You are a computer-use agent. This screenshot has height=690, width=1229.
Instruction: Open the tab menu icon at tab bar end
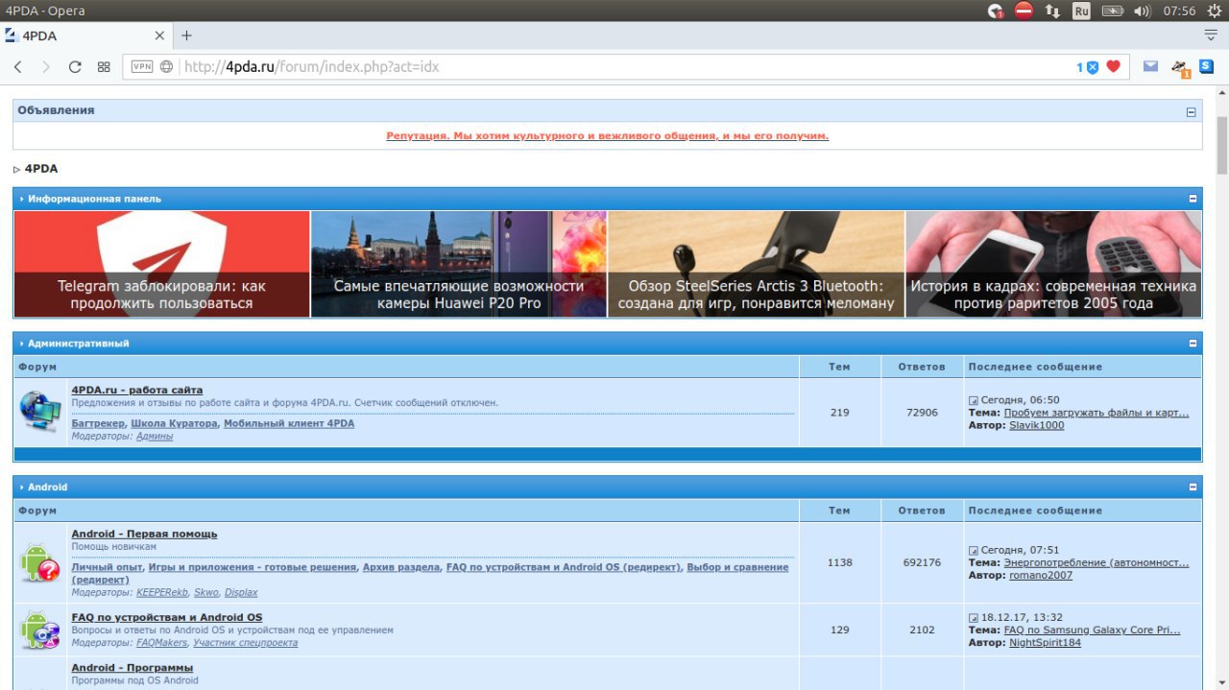[1211, 36]
